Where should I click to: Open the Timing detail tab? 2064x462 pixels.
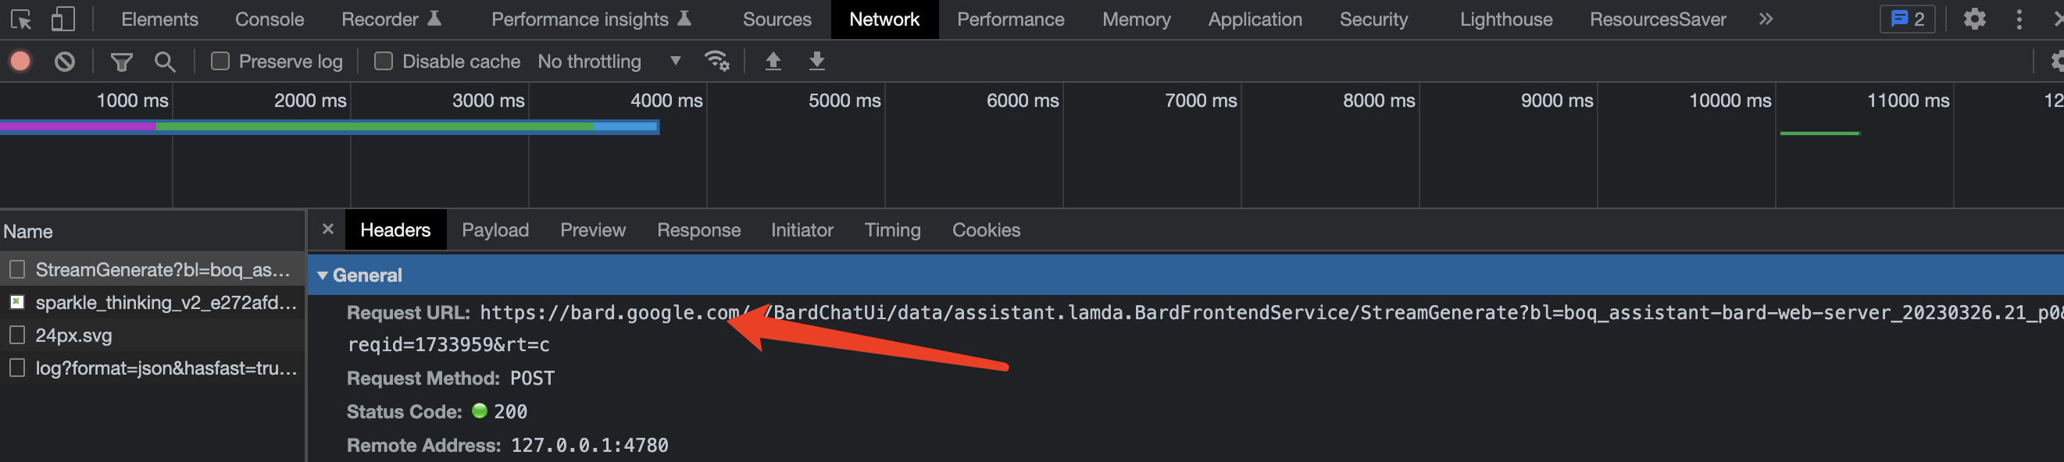pos(893,229)
